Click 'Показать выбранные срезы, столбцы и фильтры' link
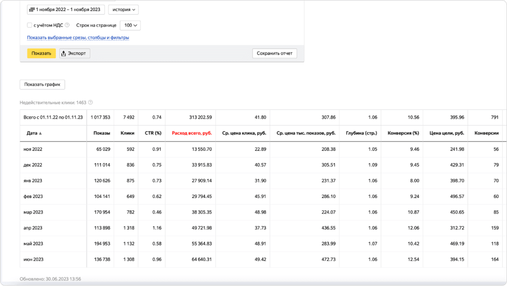The height and width of the screenshot is (286, 507). click(x=78, y=37)
